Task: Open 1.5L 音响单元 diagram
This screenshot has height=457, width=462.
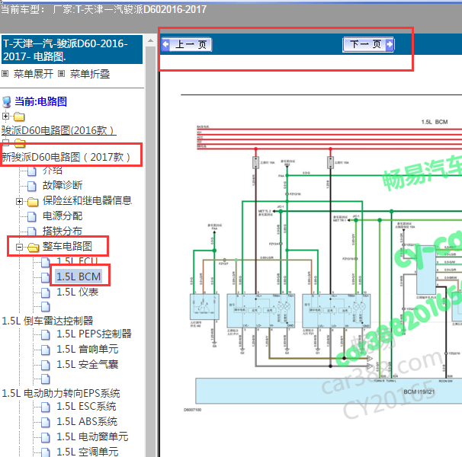Action: coord(88,349)
